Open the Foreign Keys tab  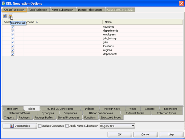pos(112,109)
